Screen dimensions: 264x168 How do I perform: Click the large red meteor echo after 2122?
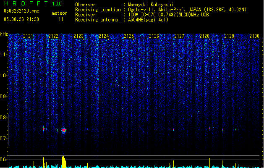pos(64,130)
